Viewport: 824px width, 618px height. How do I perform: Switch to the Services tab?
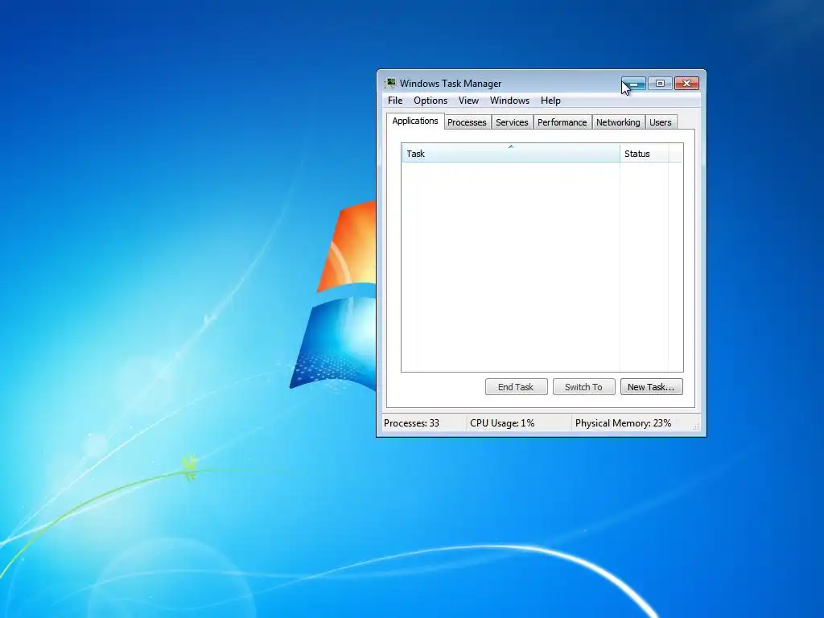point(512,122)
